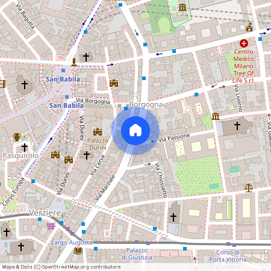271x271 pixels.
Task: Click the Via Livorno street label
Action: click(238, 98)
